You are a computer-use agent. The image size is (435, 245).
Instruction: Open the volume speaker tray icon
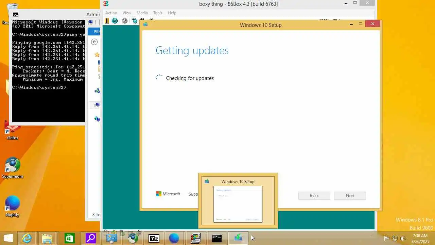pyautogui.click(x=403, y=238)
